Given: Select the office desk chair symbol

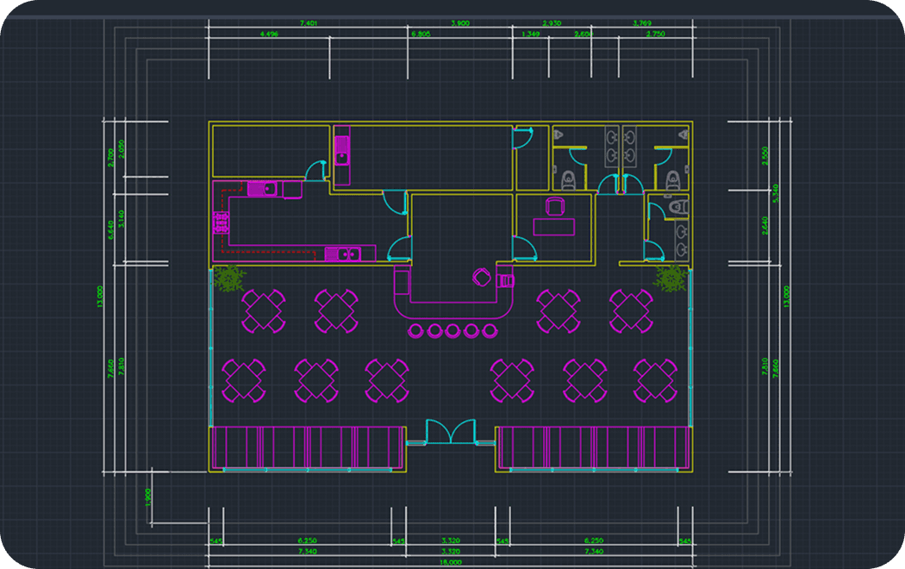Looking at the screenshot, I should (x=556, y=207).
